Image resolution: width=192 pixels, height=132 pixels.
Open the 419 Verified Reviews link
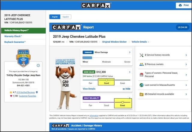click(25, 92)
